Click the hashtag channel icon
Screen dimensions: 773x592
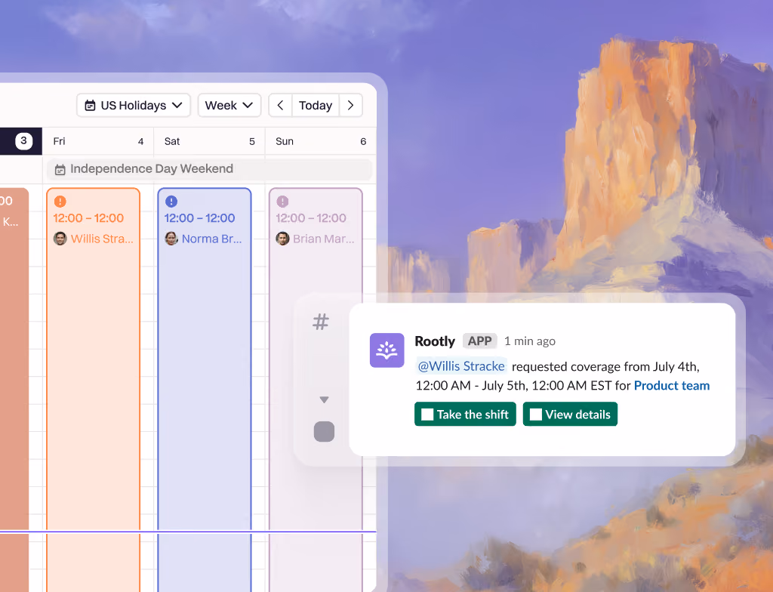pyautogui.click(x=321, y=322)
